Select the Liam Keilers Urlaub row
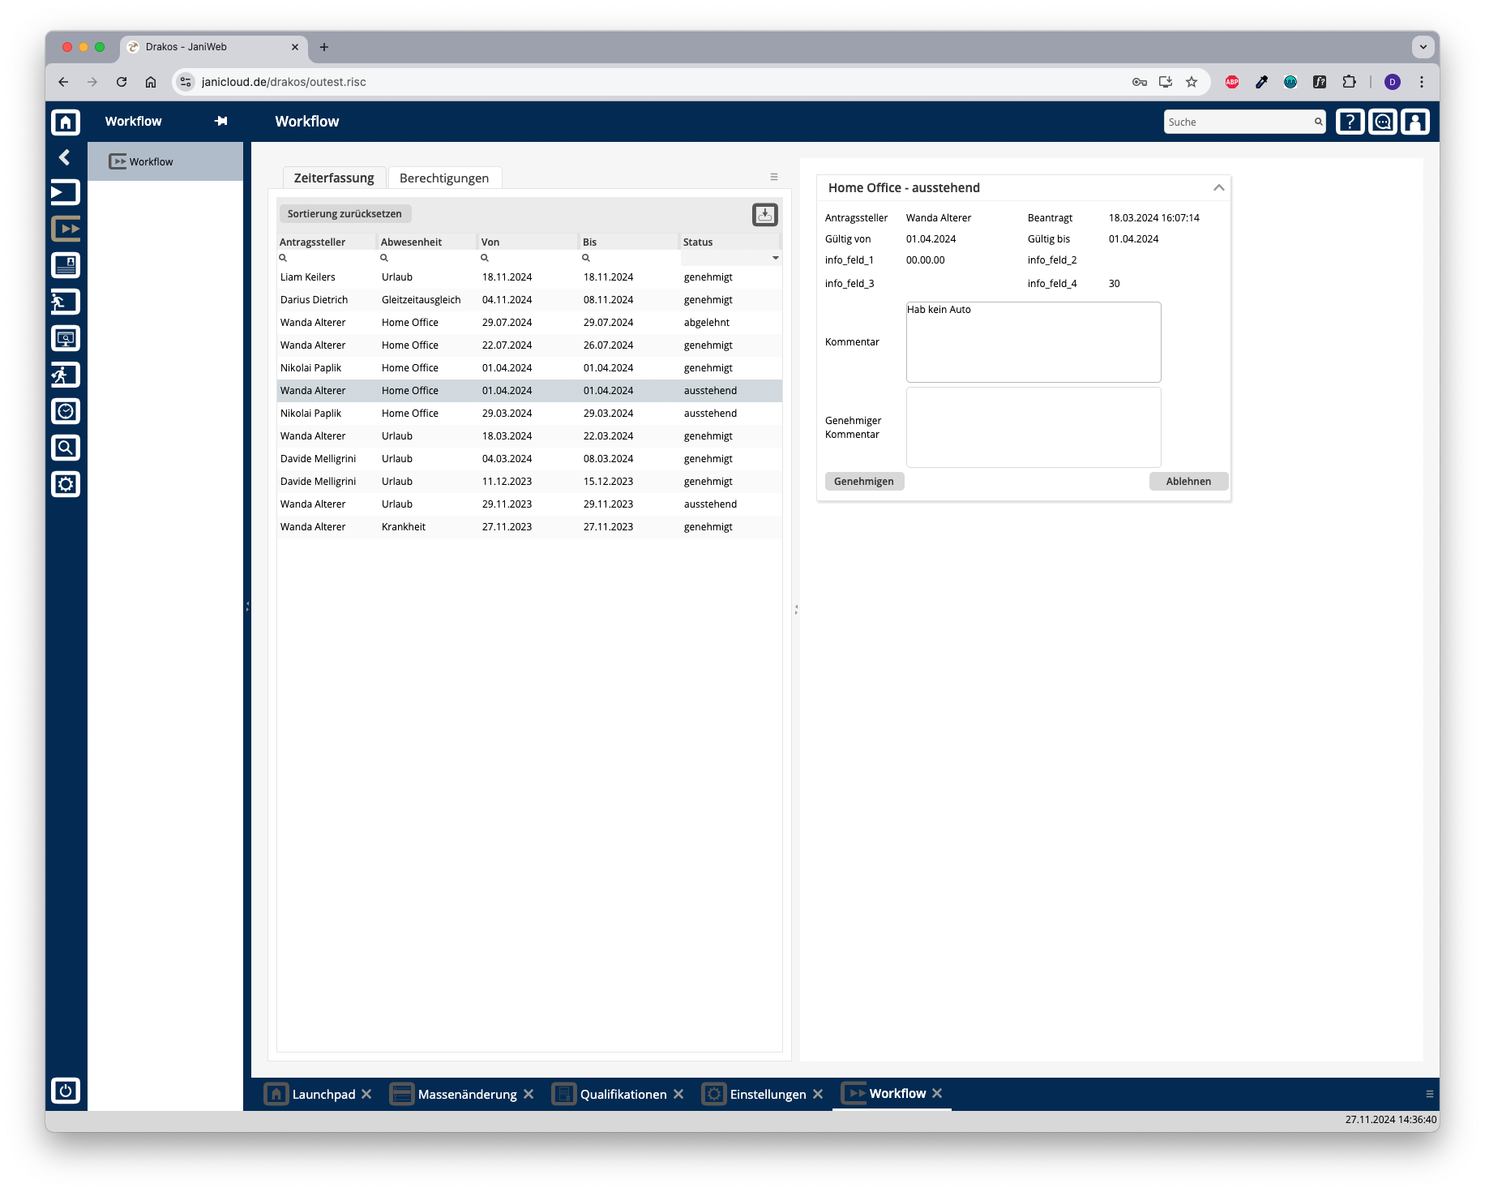This screenshot has height=1192, width=1485. click(x=529, y=277)
